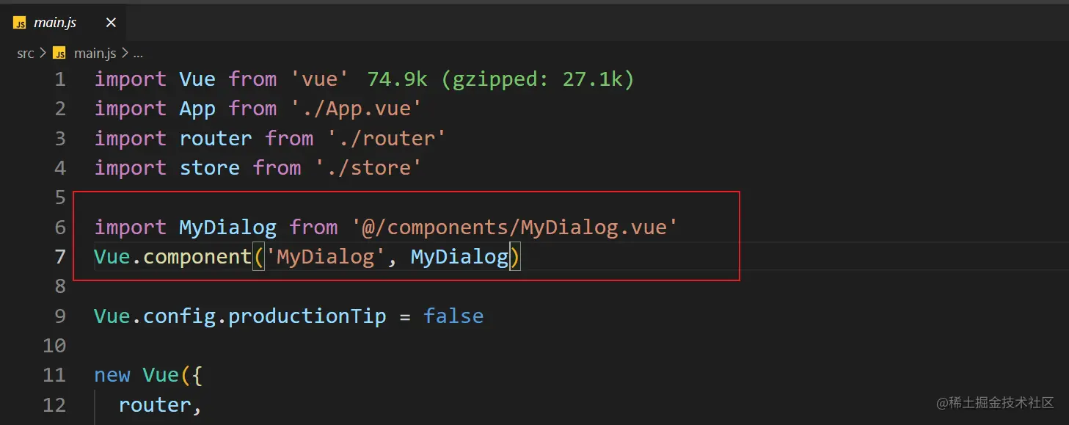This screenshot has width=1069, height=425.
Task: Select the main.js tab
Action: click(x=55, y=23)
